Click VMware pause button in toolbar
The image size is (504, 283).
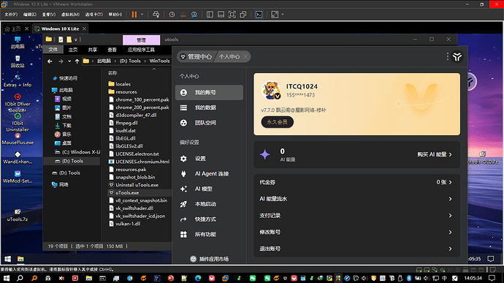click(134, 15)
